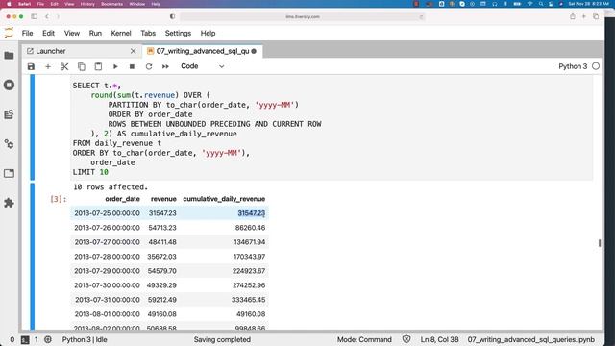Click the highlighted cumulative value 31547.23
This screenshot has width=615, height=346.
coord(252,213)
